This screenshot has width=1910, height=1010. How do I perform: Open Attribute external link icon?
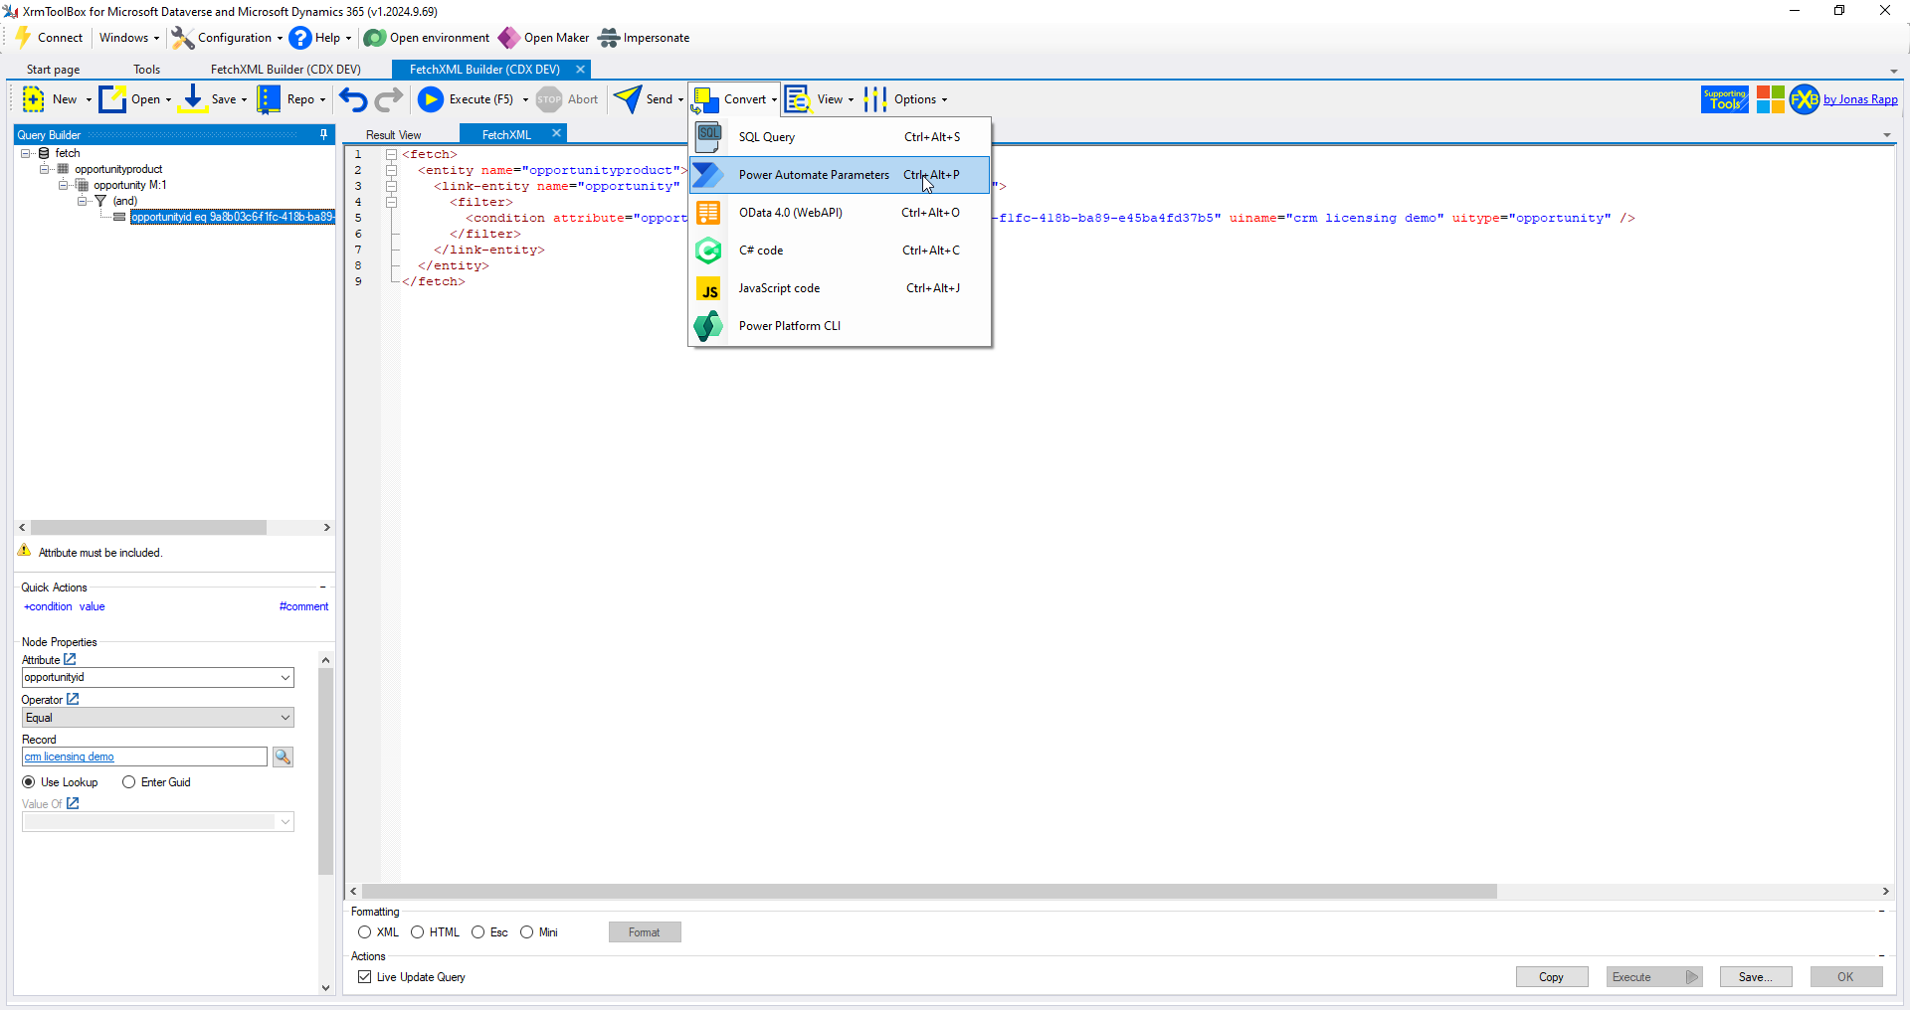click(70, 659)
